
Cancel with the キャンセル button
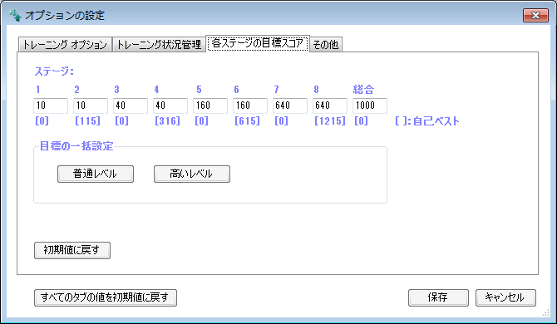pyautogui.click(x=505, y=297)
